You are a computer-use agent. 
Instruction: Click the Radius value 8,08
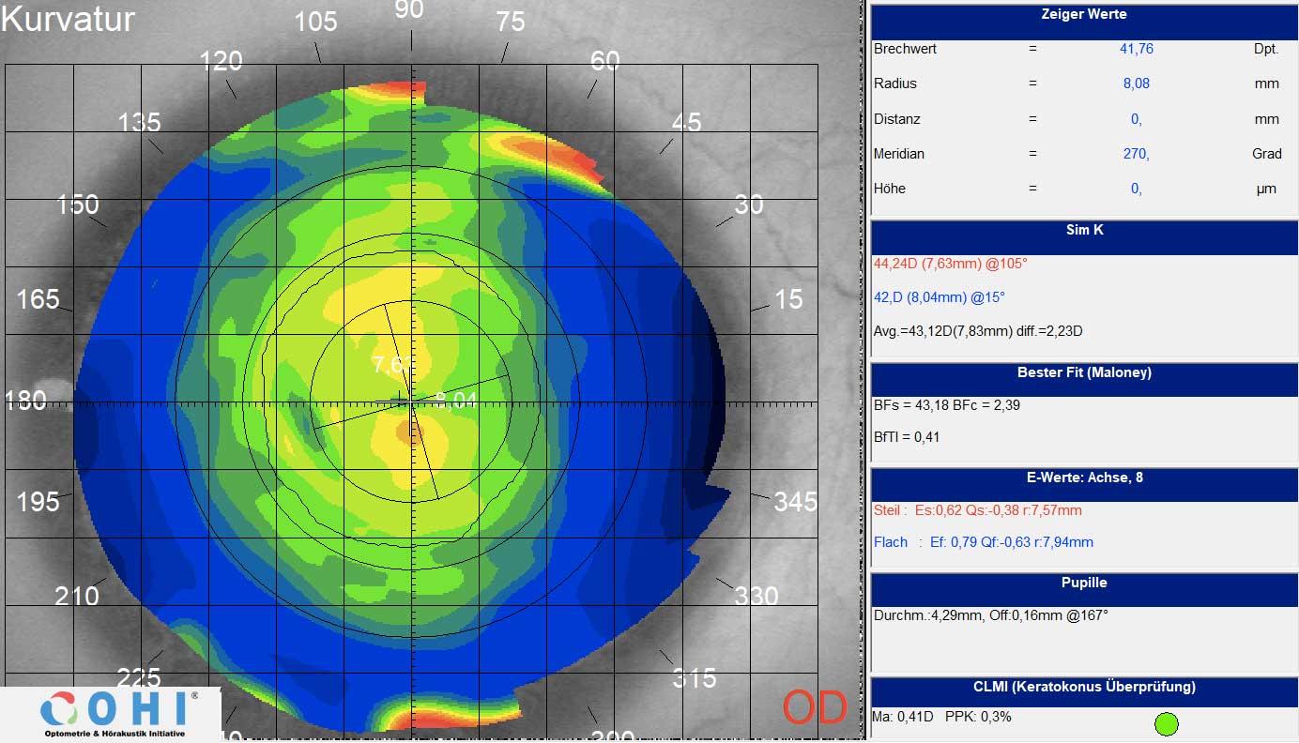point(1137,83)
